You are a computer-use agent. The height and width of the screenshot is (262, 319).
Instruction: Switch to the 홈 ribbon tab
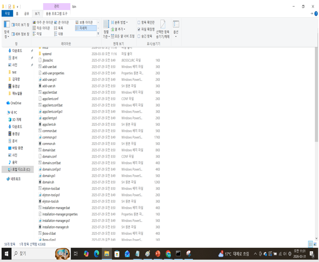coord(17,14)
